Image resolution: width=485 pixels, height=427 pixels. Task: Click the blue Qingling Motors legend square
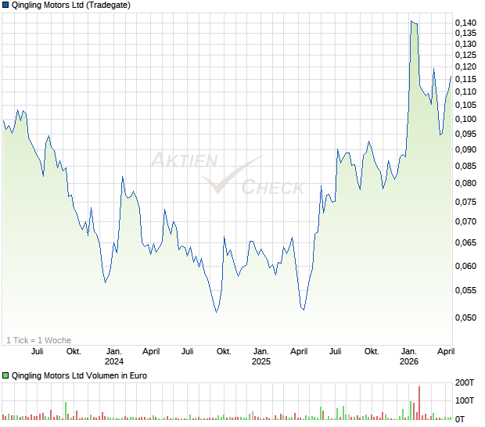click(x=6, y=5)
